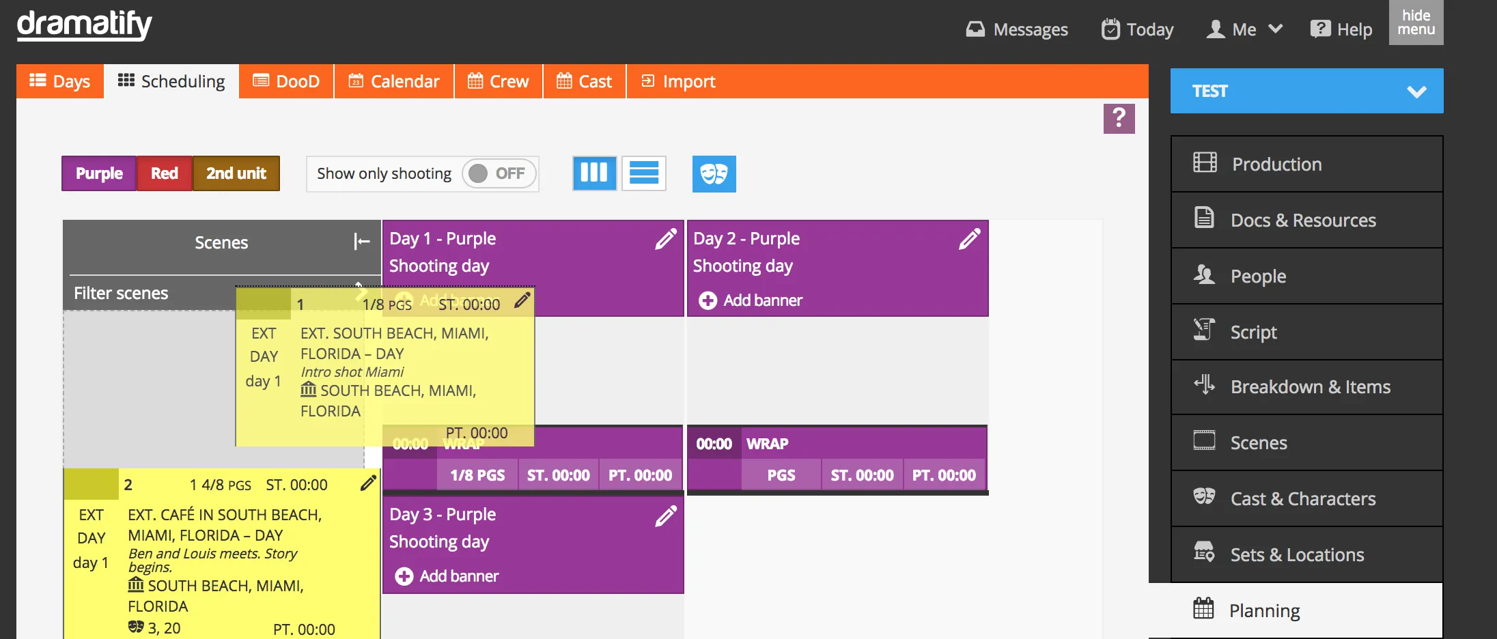This screenshot has height=639, width=1497.
Task: Open Help page
Action: pos(1341,29)
